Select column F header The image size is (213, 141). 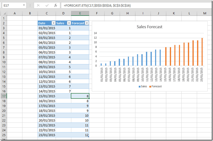pos(97,13)
